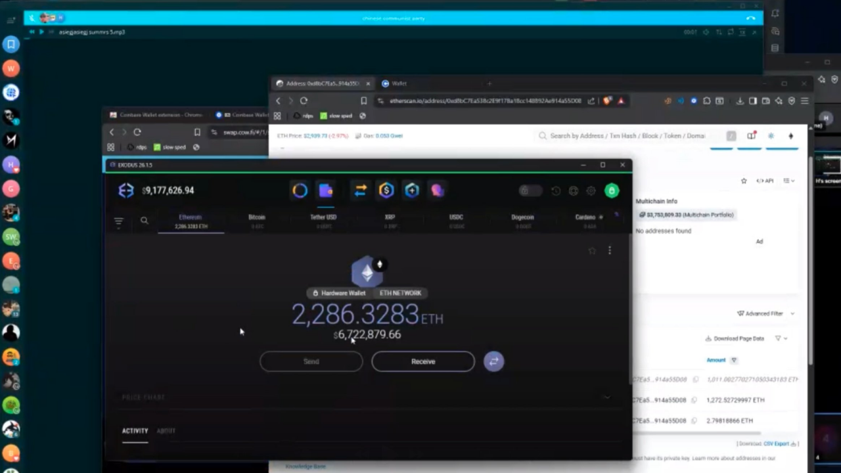Select the Bitcoin asset tab

257,221
